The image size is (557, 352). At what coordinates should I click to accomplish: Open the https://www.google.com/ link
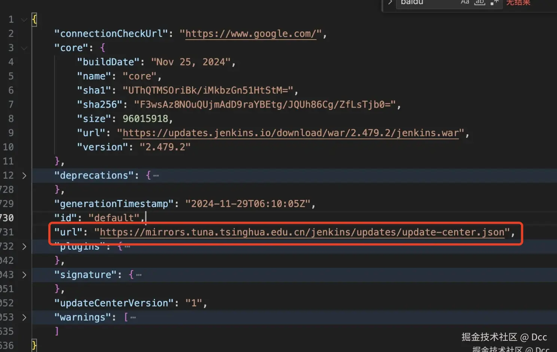pyautogui.click(x=251, y=34)
